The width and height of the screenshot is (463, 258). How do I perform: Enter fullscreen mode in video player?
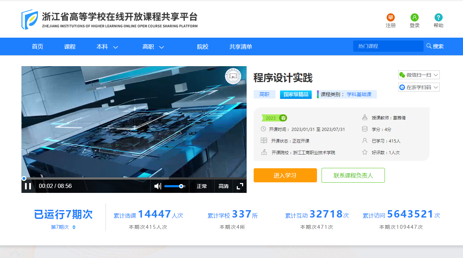tap(240, 186)
